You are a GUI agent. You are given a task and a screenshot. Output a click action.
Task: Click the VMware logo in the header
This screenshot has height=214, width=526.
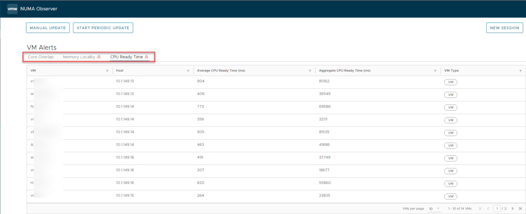12,9
